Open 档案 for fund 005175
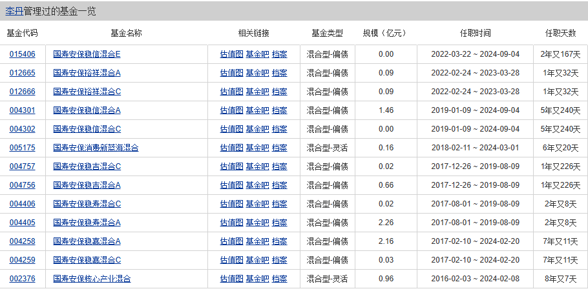This screenshot has width=588, height=291. click(279, 148)
